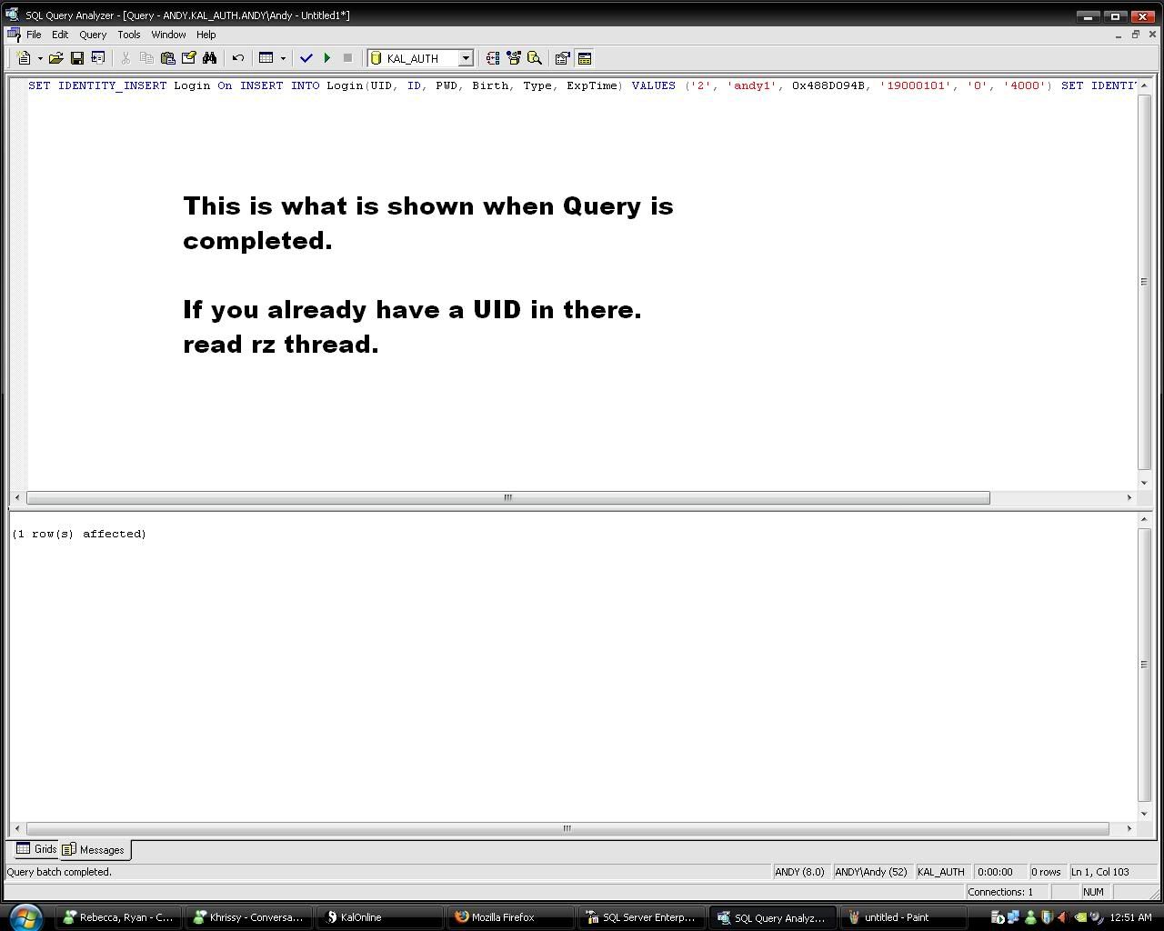Select the Messages tab
1164x931 pixels.
pos(95,850)
